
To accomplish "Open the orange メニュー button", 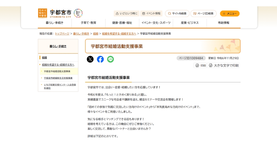I will (x=230, y=14).
